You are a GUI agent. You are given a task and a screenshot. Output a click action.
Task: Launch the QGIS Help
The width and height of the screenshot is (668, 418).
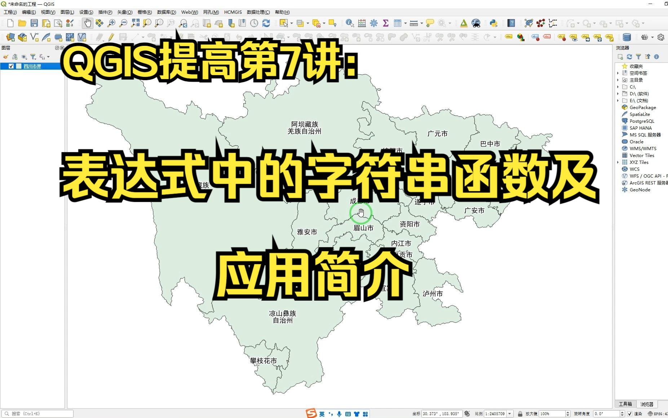(512, 23)
